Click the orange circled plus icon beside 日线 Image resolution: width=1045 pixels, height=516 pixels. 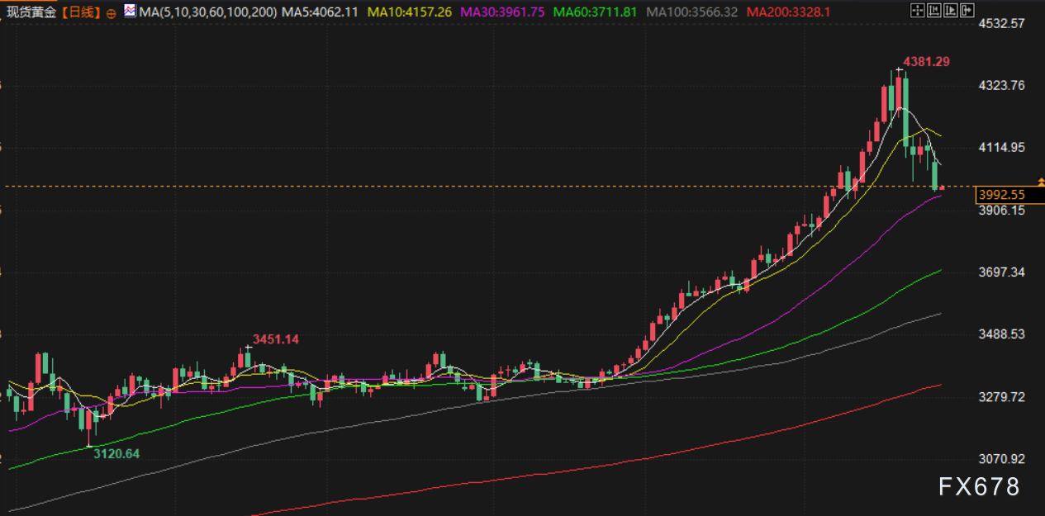112,12
